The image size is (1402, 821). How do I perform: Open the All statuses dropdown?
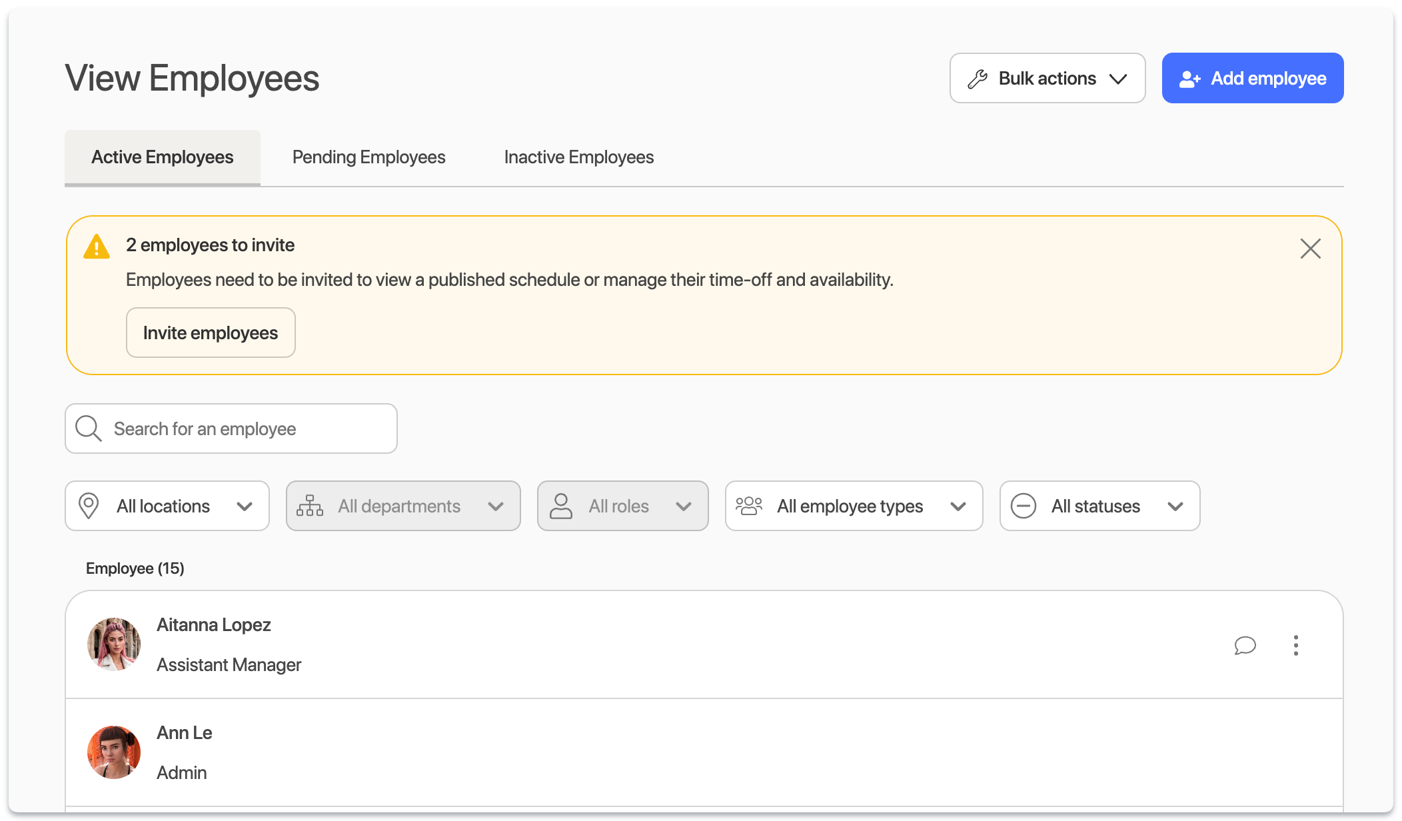coord(1099,506)
